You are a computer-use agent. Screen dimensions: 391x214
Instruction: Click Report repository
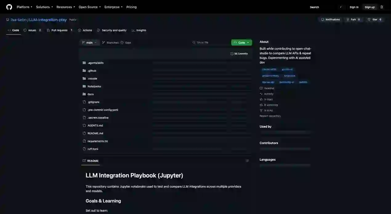pos(270,116)
